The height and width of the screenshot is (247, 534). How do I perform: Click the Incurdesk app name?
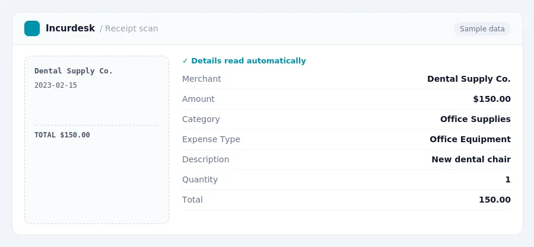click(70, 28)
